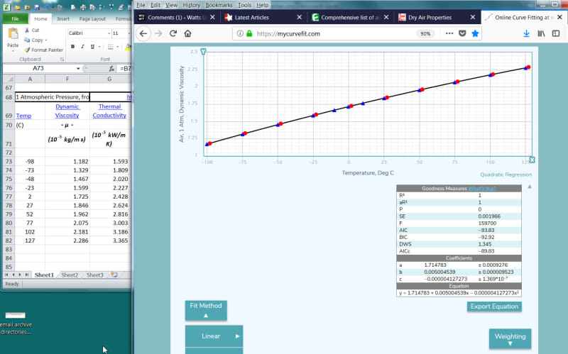Expand the Copy options dropdown arrow
Image resolution: width=568 pixels, height=354 pixels.
point(46,40)
